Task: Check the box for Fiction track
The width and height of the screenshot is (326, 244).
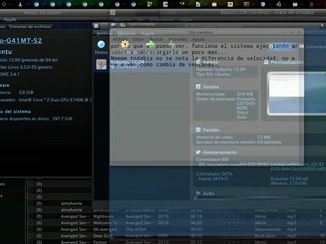Action: click(31, 242)
